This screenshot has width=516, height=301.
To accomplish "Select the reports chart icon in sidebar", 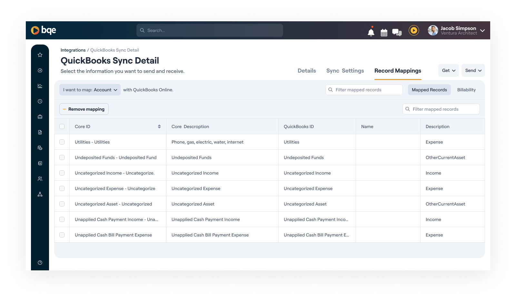I will 40,86.
